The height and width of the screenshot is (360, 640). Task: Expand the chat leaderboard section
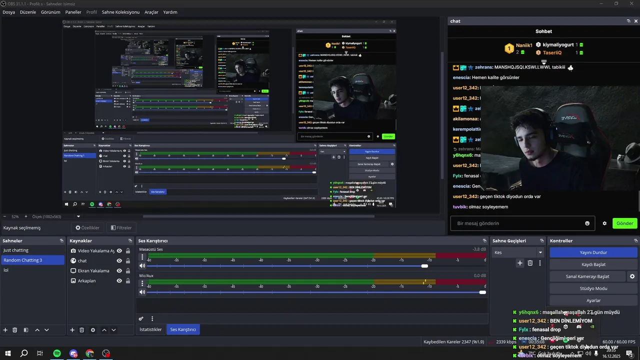544,62
